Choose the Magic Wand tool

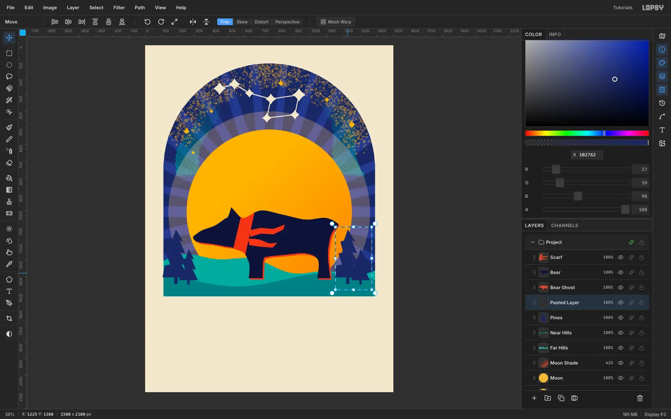coord(9,100)
